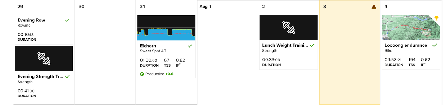The width and height of the screenshot is (443, 105).
Task: Click the gold trophy icon on Looong endurance map
Action: click(x=437, y=18)
